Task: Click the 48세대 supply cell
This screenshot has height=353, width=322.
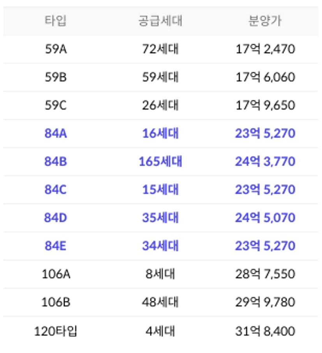Action: pos(160,302)
